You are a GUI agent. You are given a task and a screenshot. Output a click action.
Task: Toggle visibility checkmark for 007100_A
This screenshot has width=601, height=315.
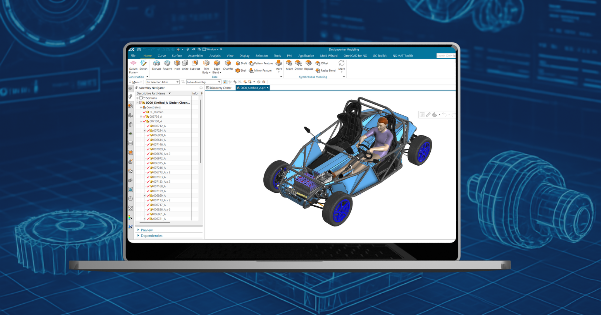pos(145,121)
